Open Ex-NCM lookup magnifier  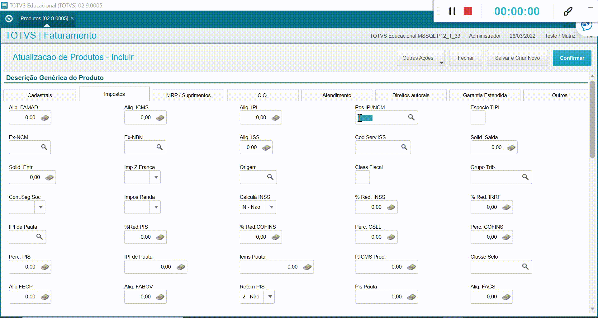tap(44, 147)
